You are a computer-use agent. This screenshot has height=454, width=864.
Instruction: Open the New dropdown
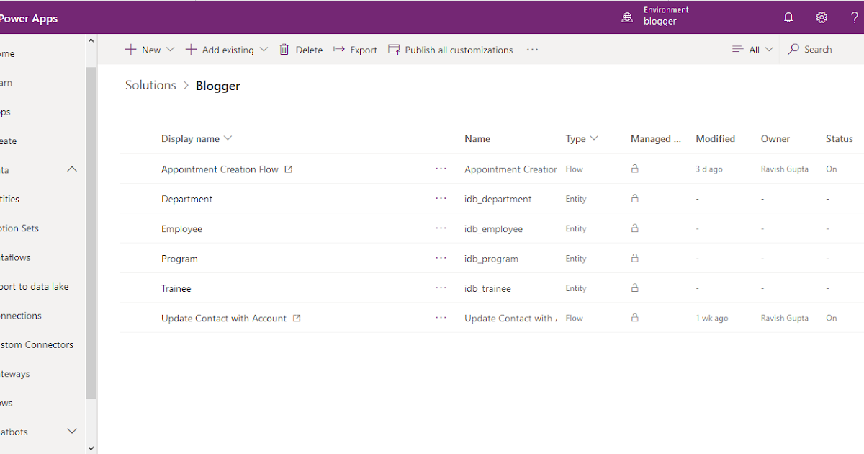coord(171,49)
